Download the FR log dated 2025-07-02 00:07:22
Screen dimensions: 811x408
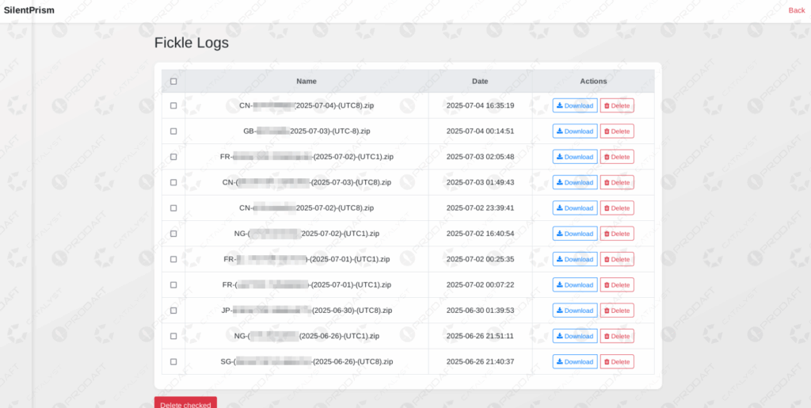[575, 285]
